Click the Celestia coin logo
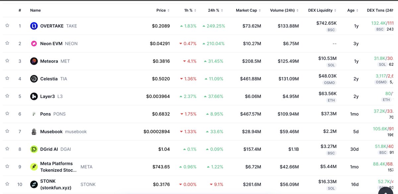398x194 pixels. click(34, 79)
